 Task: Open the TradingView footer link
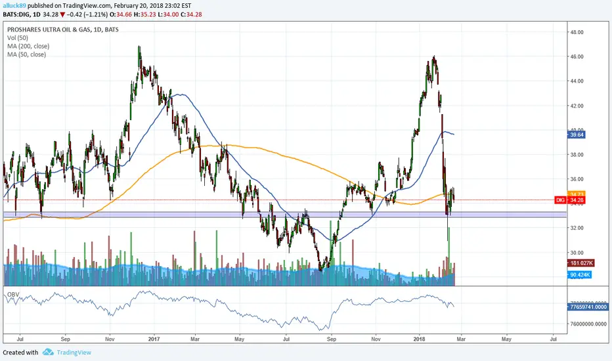[74, 352]
